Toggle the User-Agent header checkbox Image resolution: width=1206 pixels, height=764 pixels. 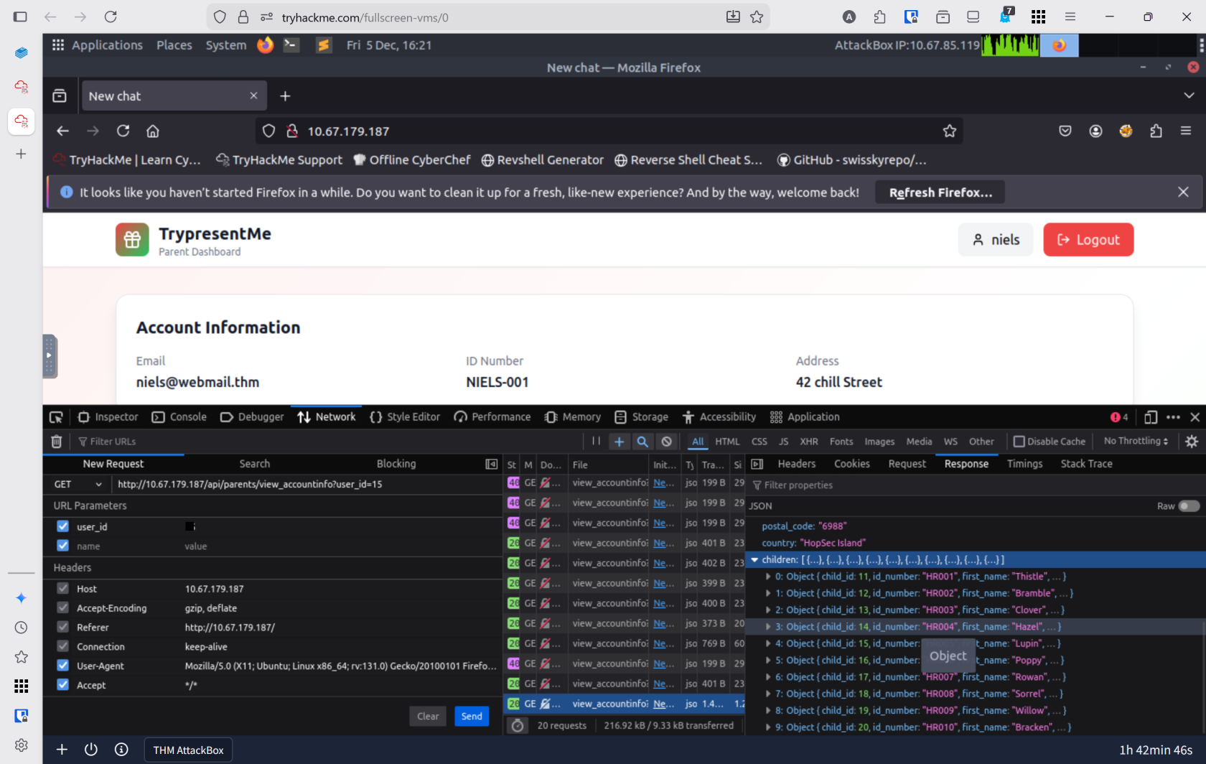pos(63,666)
